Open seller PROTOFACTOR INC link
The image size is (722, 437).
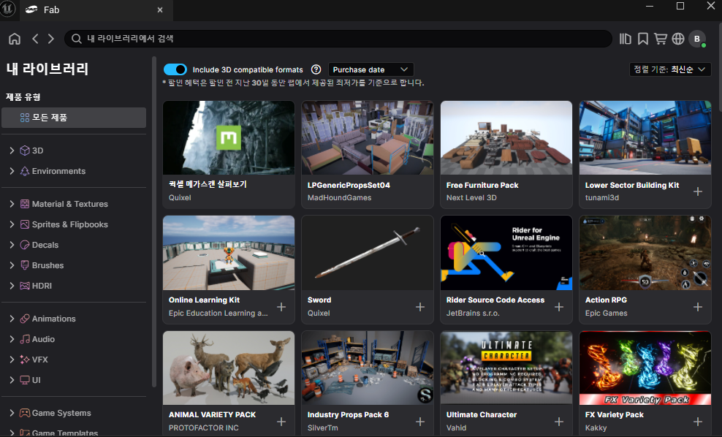[x=204, y=427]
